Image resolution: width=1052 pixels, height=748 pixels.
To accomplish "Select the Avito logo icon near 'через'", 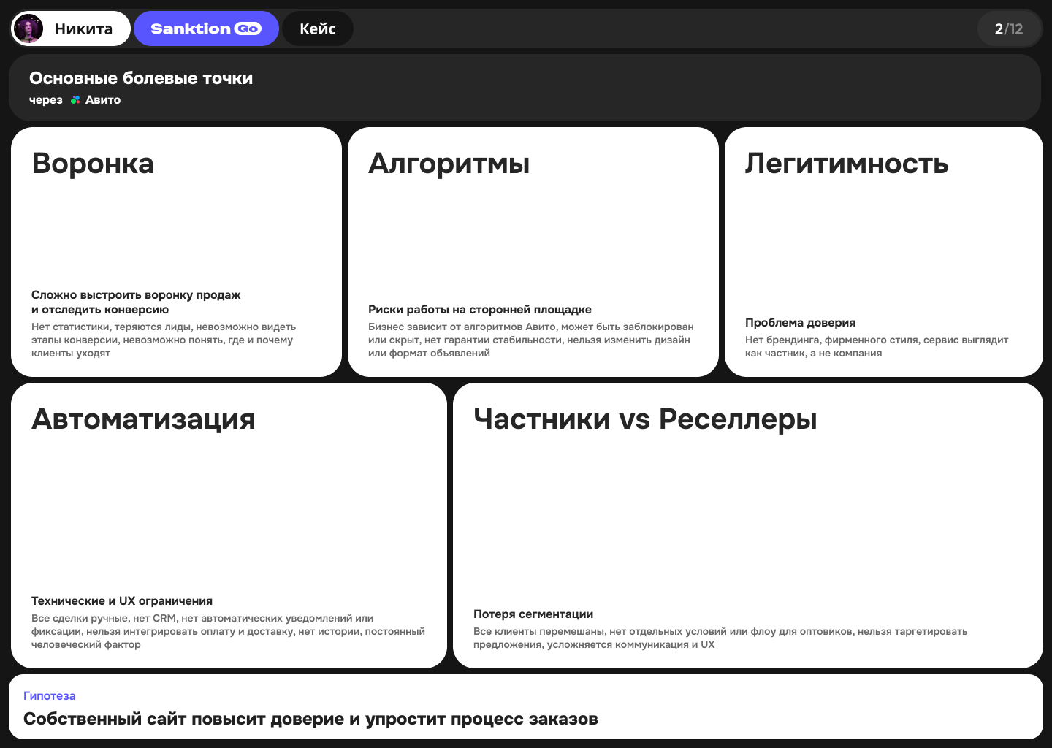I will [75, 99].
